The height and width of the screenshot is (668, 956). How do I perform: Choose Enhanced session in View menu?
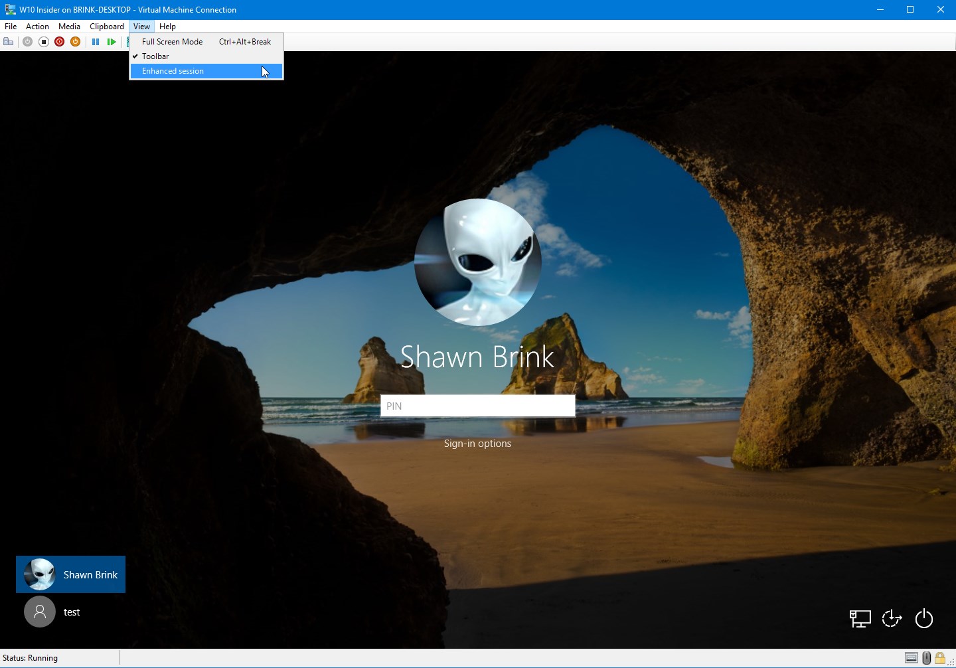pos(206,71)
